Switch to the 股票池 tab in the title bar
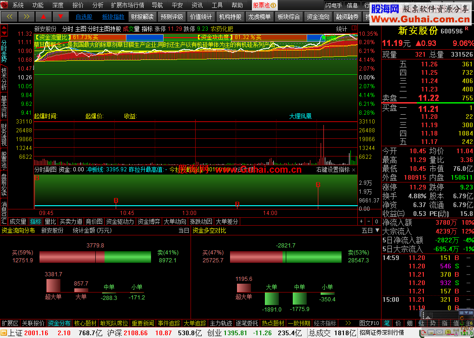Viewport: 474px width, 338px height. pyautogui.click(x=264, y=5)
